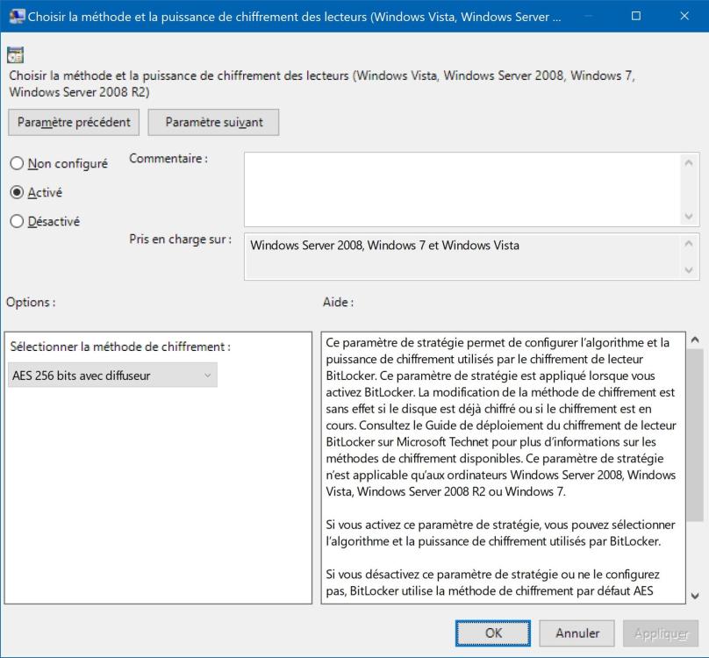Select the "Activé" radio button
The image size is (709, 658).
[x=17, y=193]
